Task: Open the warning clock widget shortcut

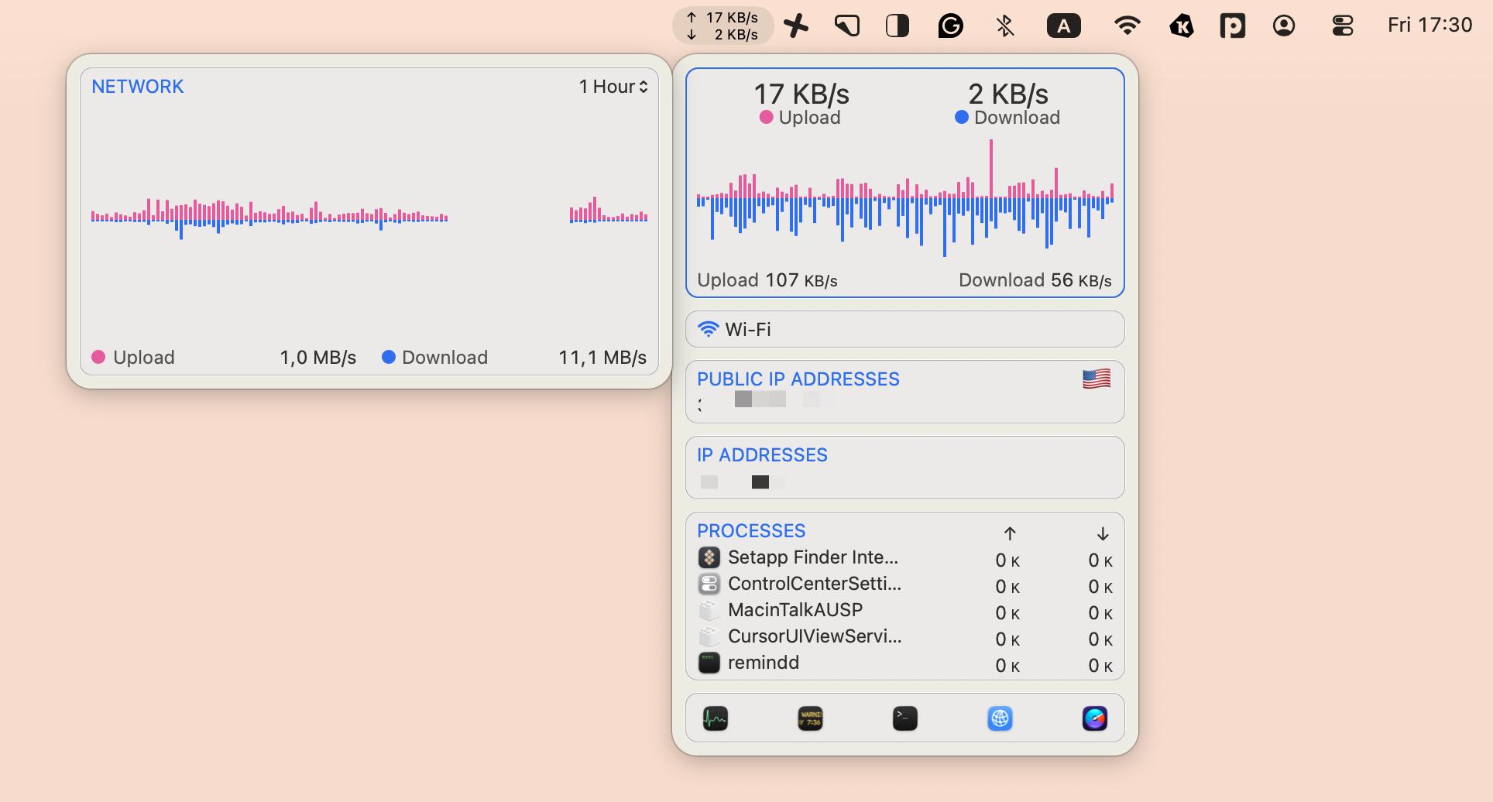Action: click(x=809, y=718)
